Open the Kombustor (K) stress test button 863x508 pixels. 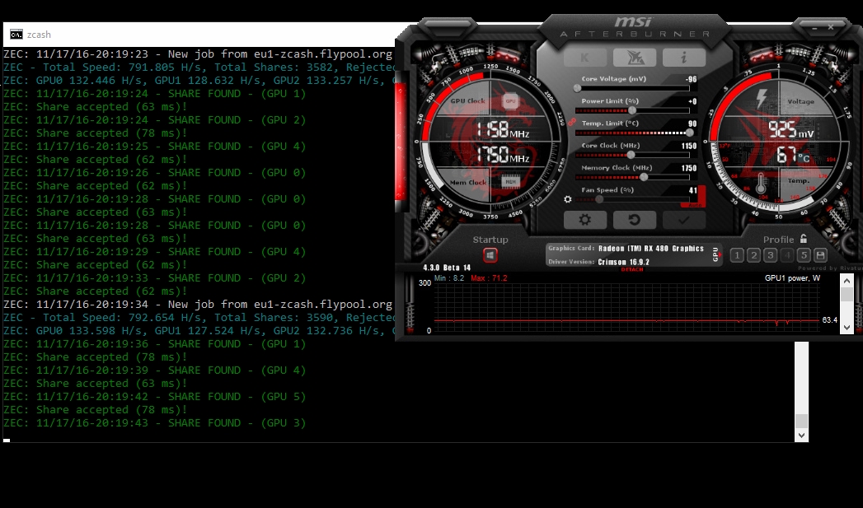coord(585,57)
